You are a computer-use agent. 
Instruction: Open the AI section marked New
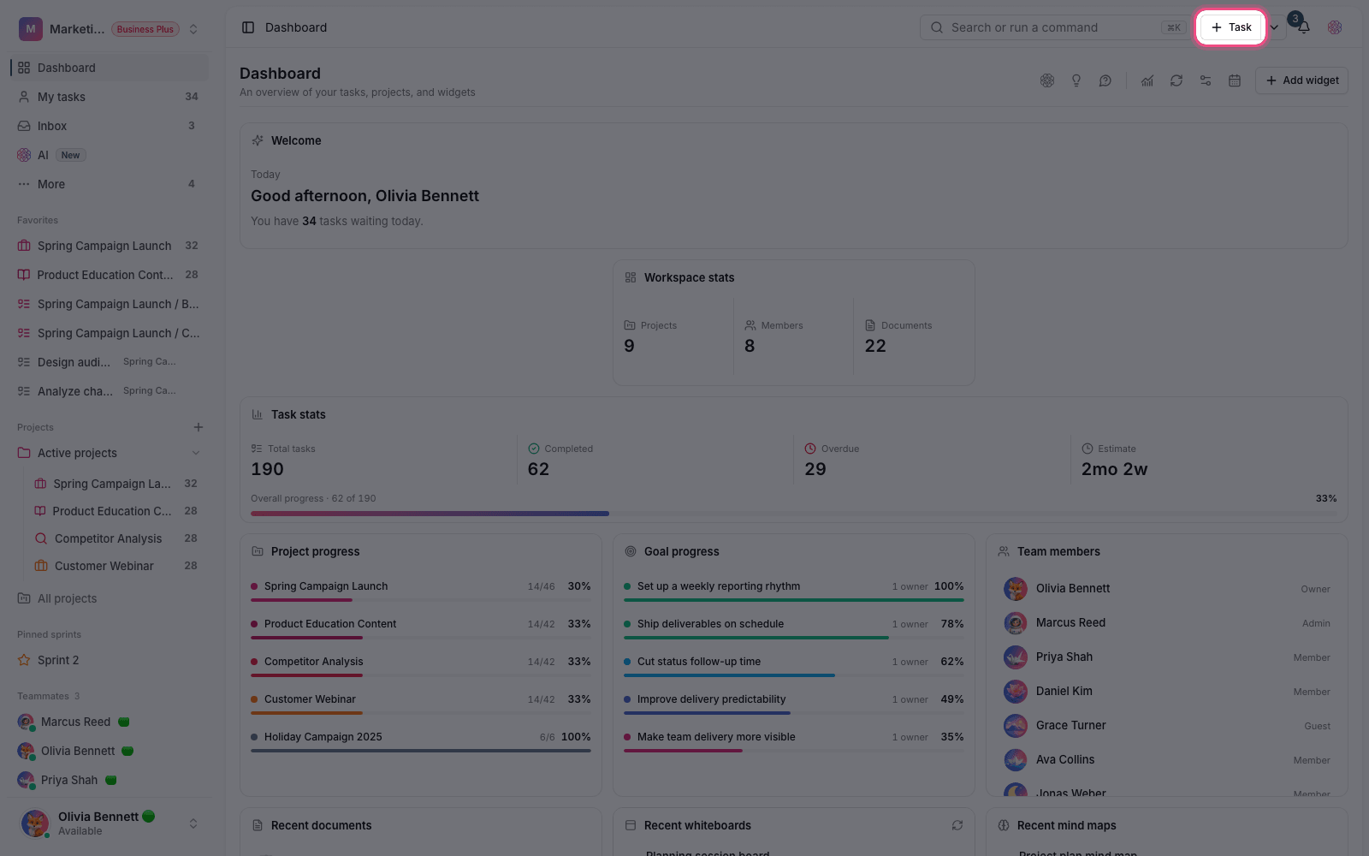[x=110, y=155]
